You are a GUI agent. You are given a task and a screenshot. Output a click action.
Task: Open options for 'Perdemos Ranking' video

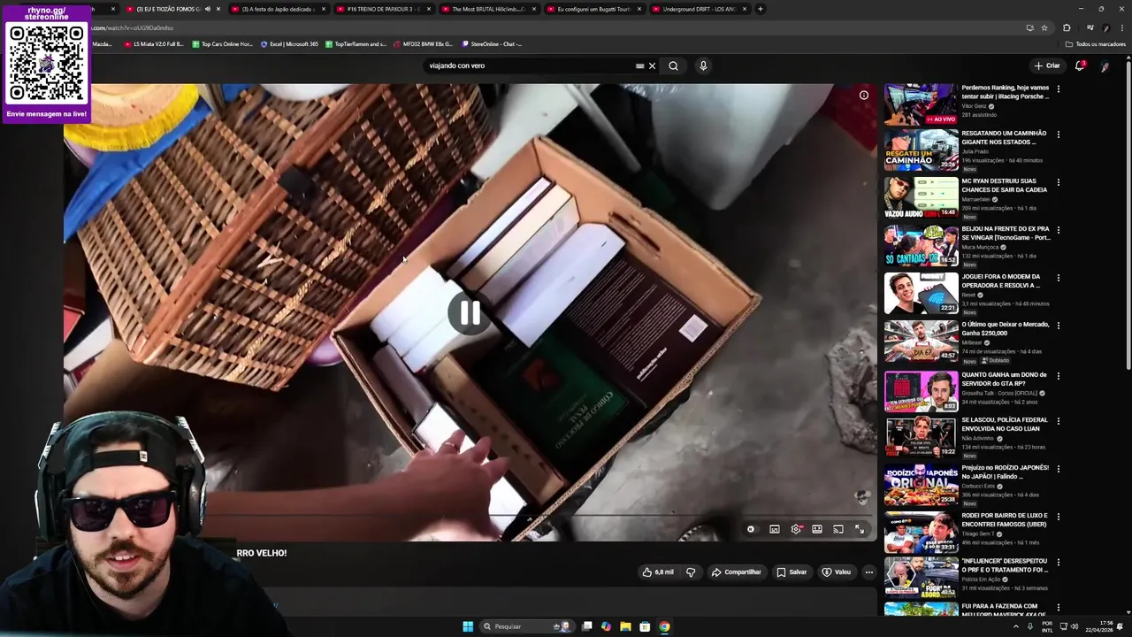[x=1058, y=88]
